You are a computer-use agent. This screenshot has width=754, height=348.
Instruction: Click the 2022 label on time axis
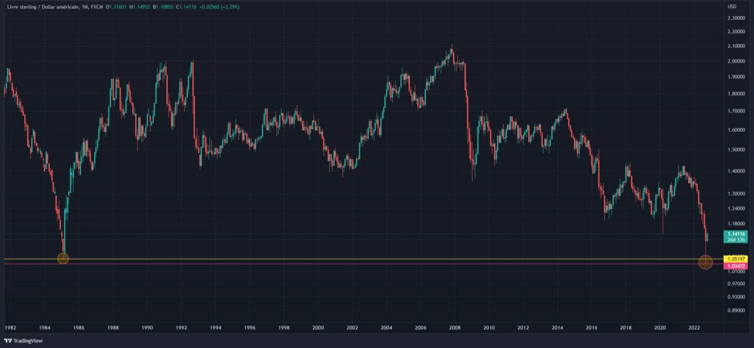pos(694,328)
